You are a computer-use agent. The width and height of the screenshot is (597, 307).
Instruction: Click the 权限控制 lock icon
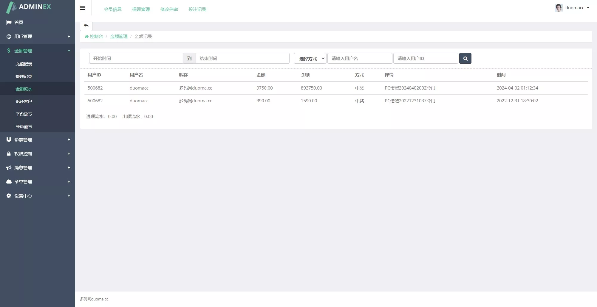(8, 154)
